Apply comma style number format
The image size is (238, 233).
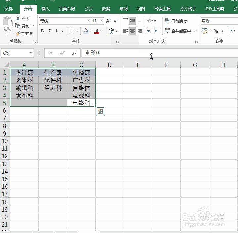(x=222, y=31)
